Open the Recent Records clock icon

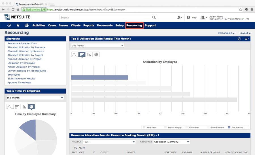click(9, 25)
